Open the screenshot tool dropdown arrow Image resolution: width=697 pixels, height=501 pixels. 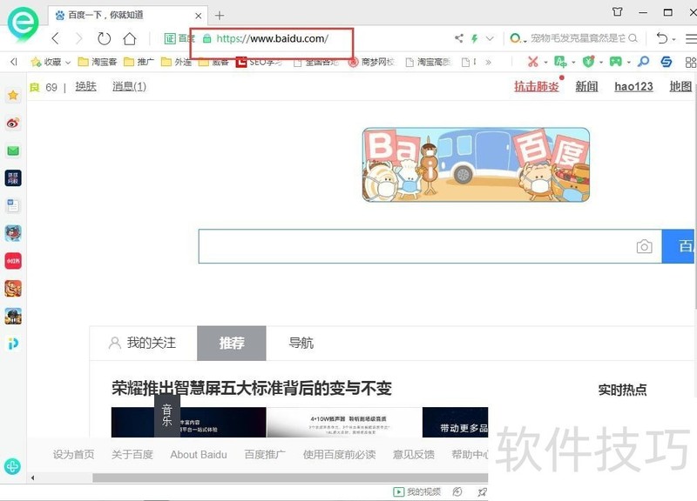pos(546,63)
